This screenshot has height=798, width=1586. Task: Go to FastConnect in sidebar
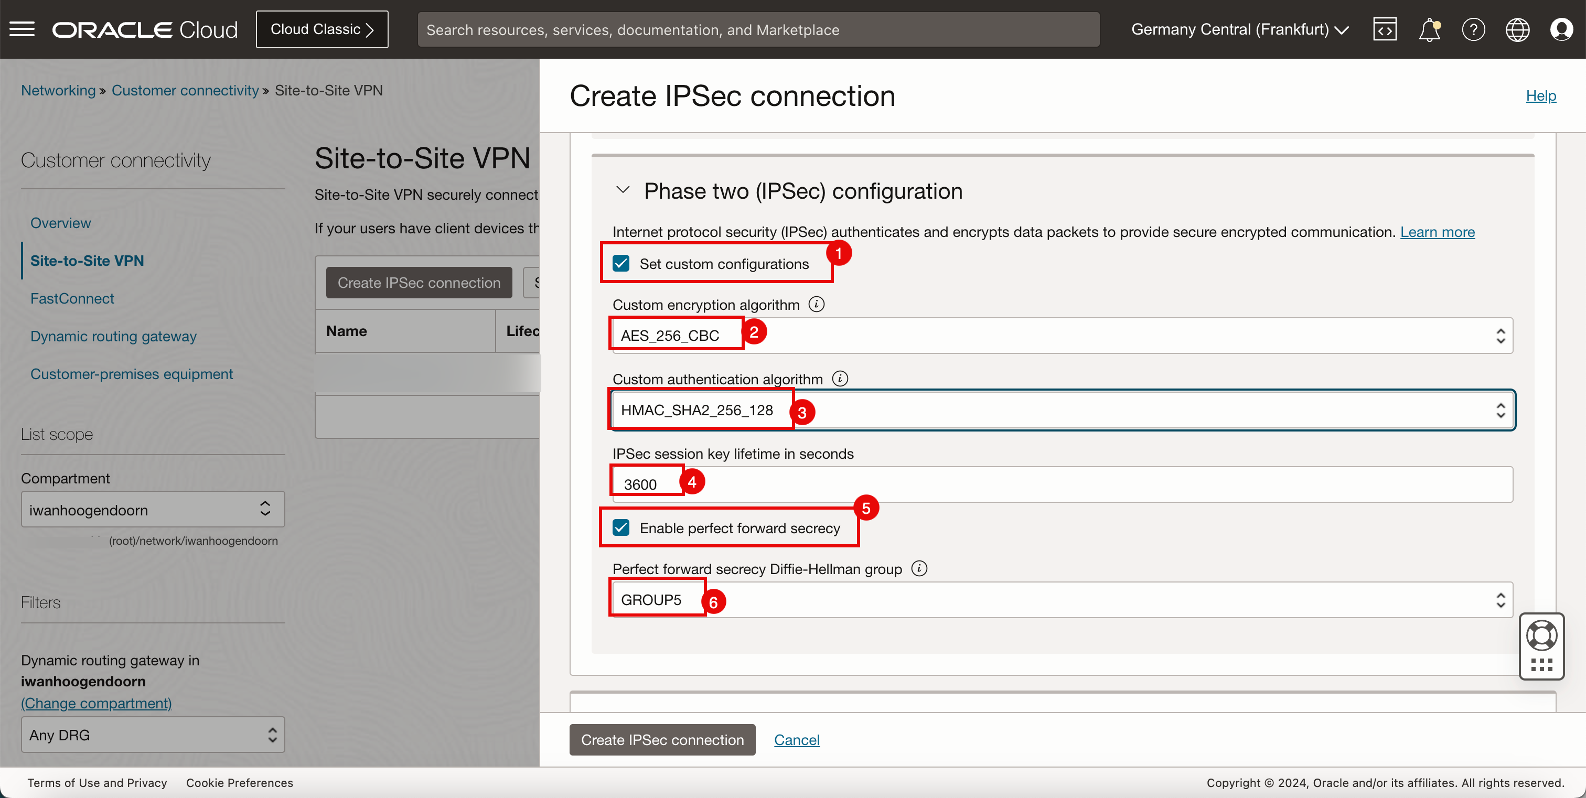[72, 298]
